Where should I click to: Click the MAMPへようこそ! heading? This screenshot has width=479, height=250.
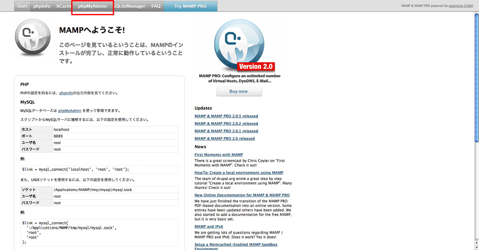pyautogui.click(x=92, y=30)
